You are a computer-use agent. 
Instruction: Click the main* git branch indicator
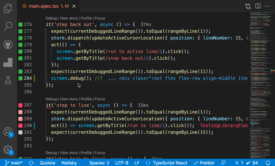pos(14,163)
